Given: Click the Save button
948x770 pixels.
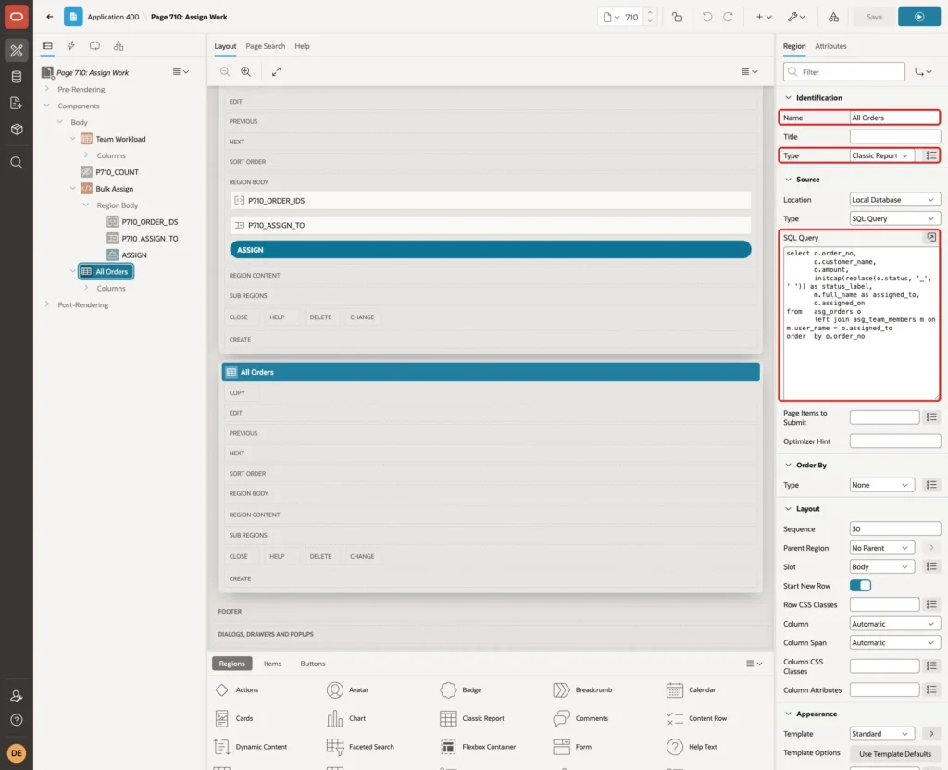Looking at the screenshot, I should tap(874, 17).
